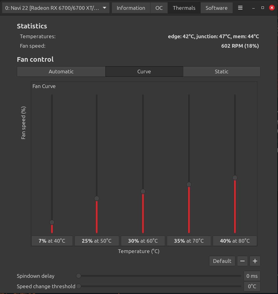Click the "30% at 60°C" label
The image size is (278, 294).
coord(143,241)
